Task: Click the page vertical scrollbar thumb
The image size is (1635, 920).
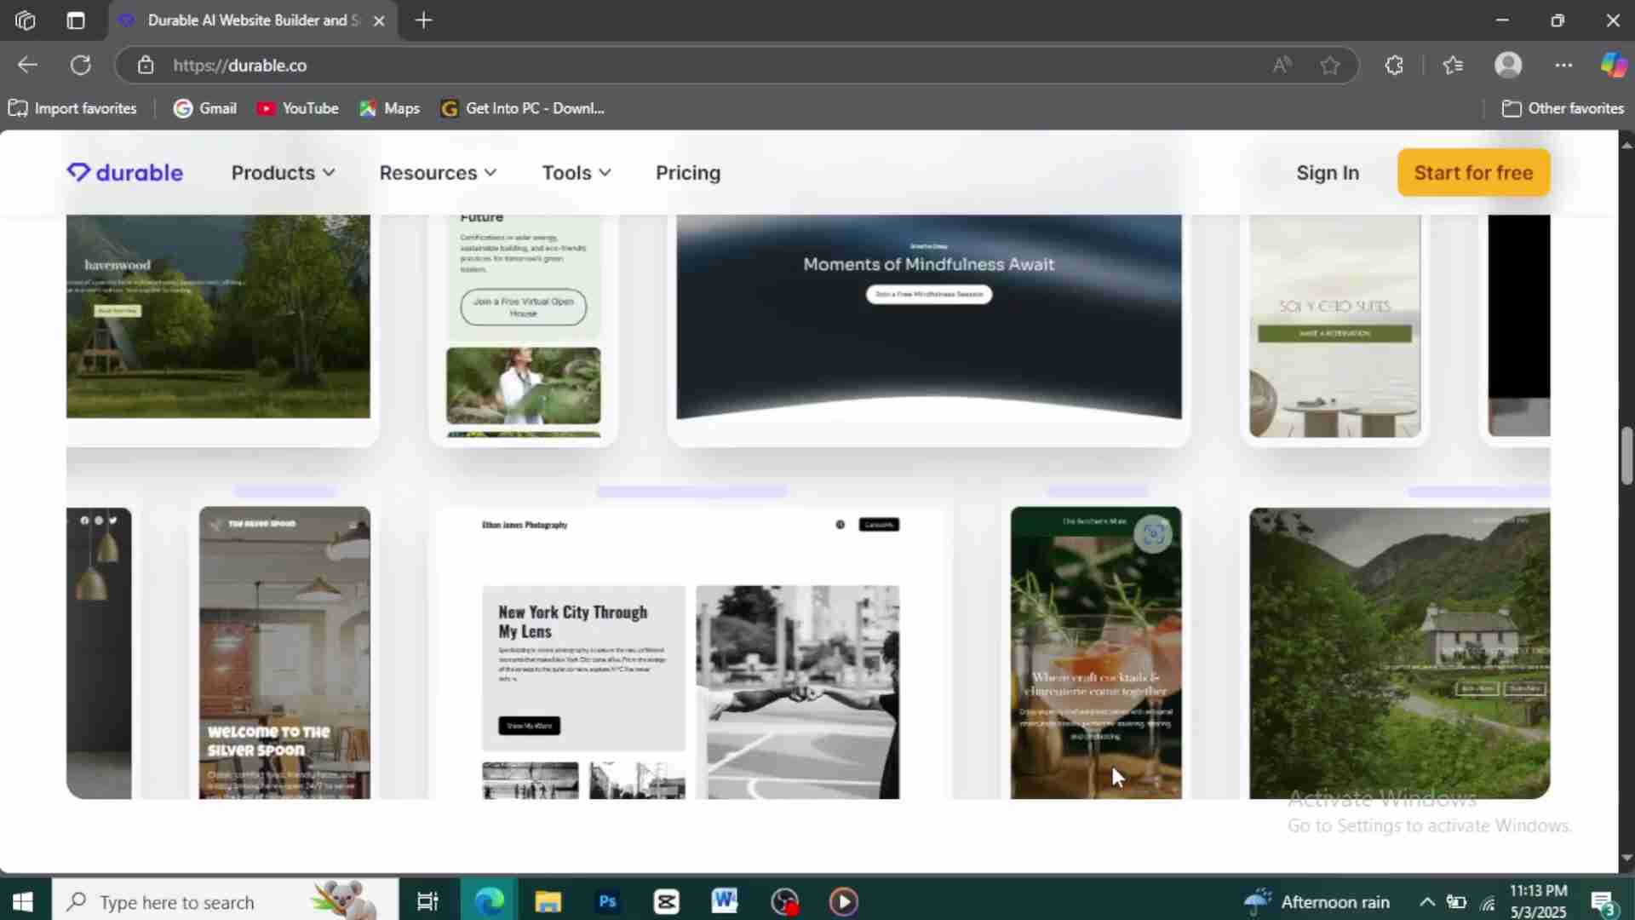Action: (1626, 456)
